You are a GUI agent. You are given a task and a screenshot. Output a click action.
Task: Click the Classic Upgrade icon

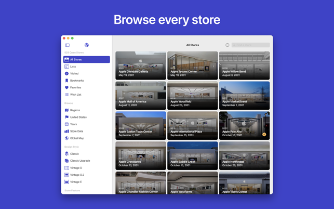click(x=66, y=161)
